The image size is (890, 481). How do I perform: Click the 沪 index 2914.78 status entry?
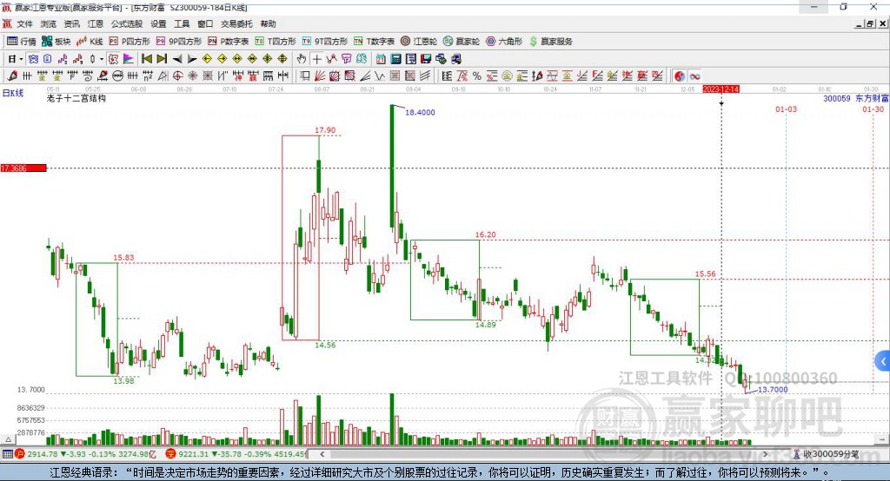click(x=85, y=454)
